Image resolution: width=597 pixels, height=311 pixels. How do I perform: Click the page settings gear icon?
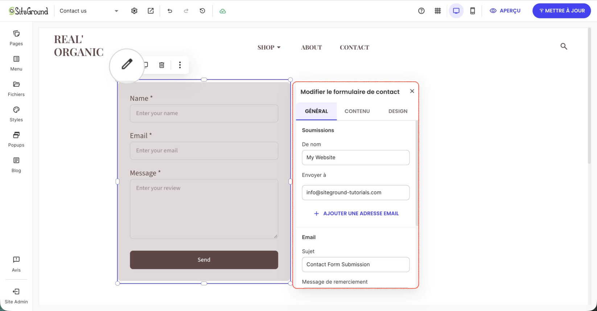point(134,11)
